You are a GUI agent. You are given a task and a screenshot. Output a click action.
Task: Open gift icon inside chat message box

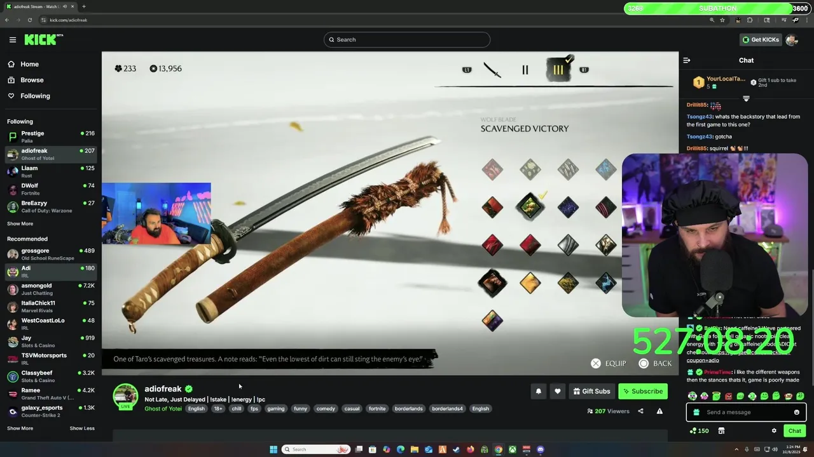tap(696, 412)
